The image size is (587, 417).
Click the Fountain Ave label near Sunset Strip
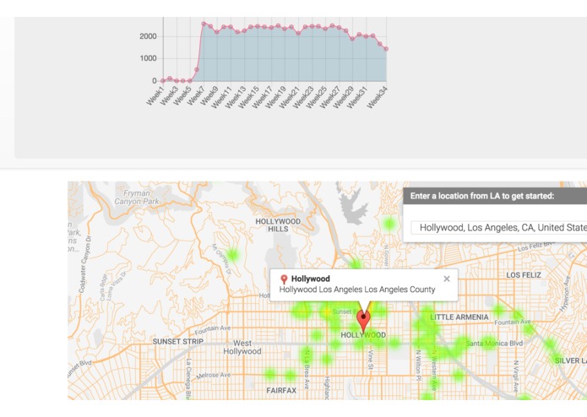pos(213,329)
